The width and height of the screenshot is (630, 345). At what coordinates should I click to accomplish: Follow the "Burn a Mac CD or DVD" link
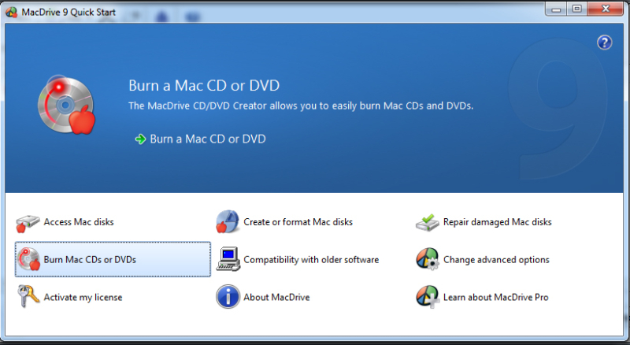[208, 139]
